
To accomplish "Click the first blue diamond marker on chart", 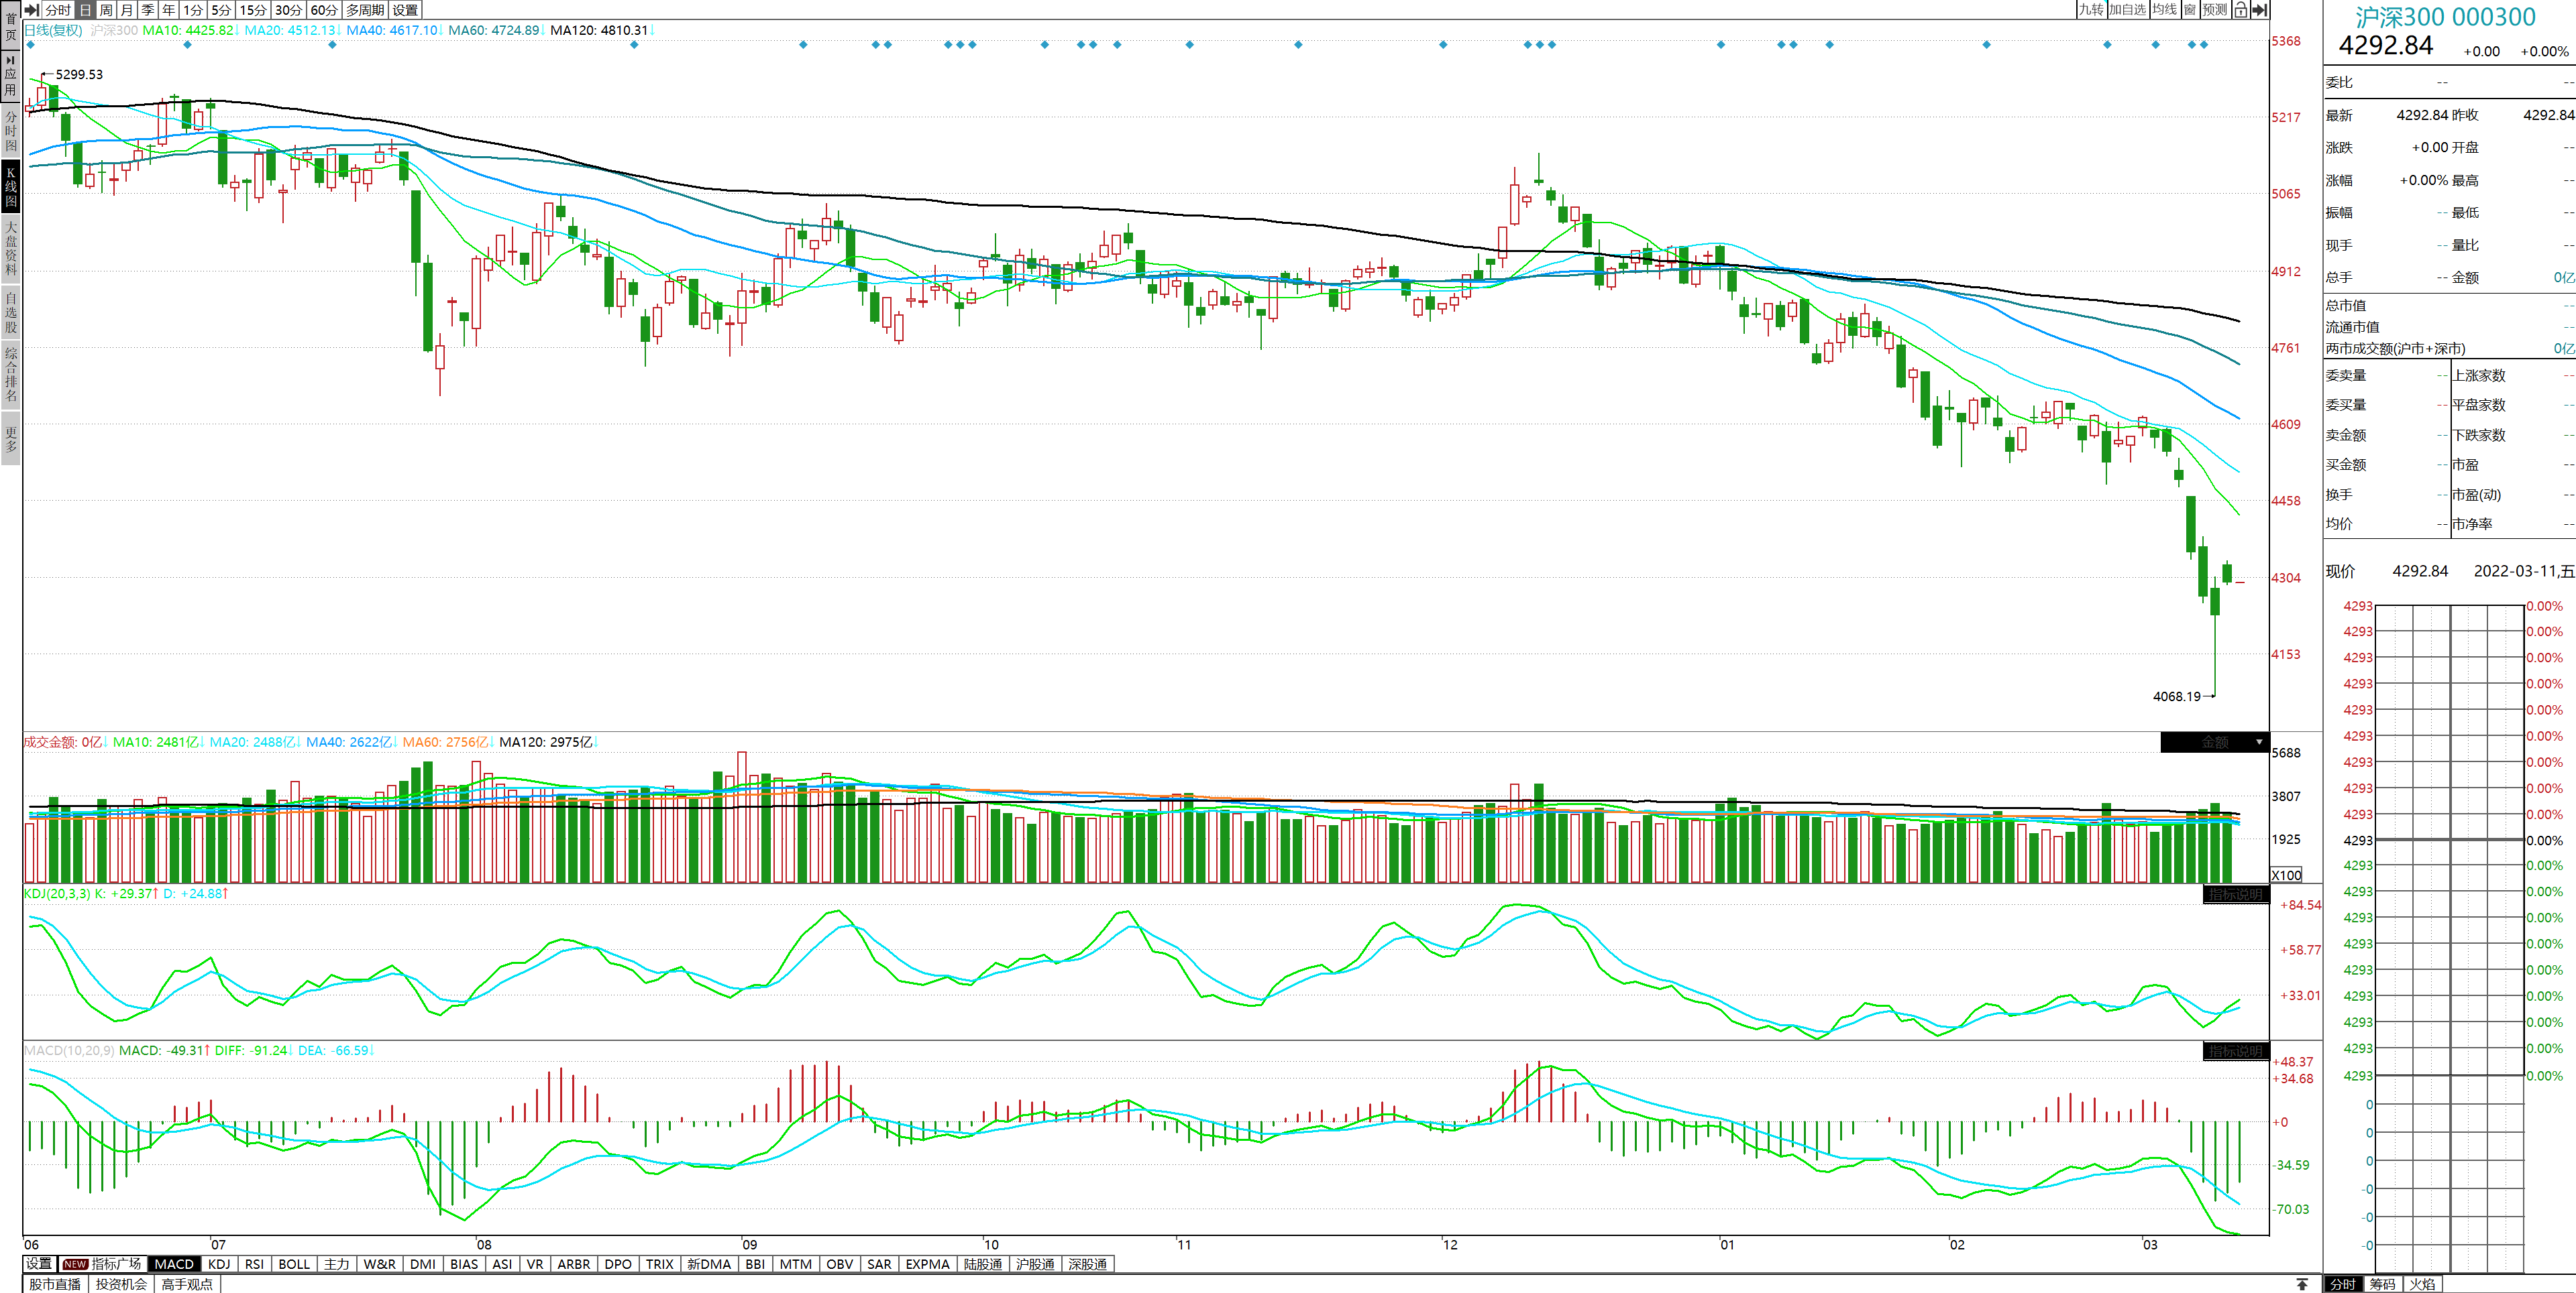I will 31,45.
